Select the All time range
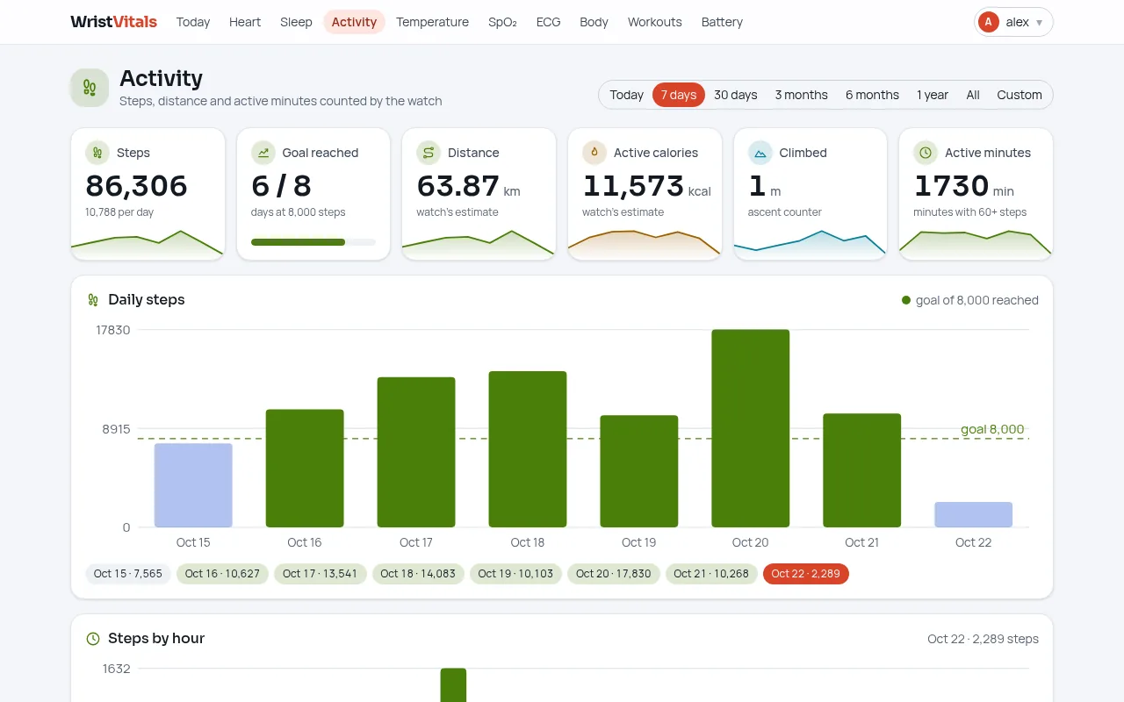Viewport: 1124px width, 702px height. click(x=973, y=95)
